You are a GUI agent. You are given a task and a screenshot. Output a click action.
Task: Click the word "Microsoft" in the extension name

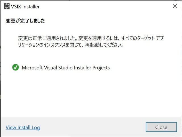point(33,68)
